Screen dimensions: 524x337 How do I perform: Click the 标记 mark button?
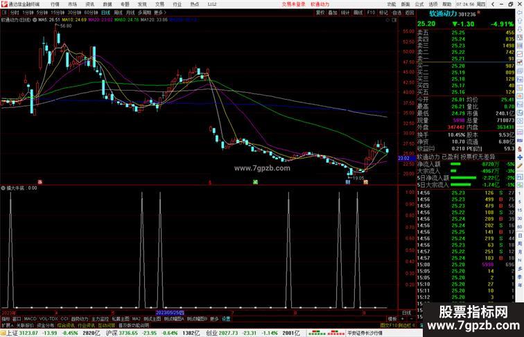pyautogui.click(x=384, y=12)
